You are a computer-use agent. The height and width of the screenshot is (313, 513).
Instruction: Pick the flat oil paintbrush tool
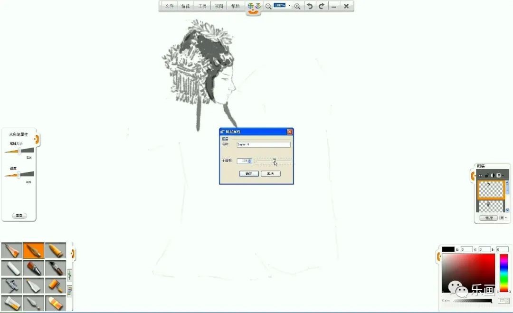[34, 268]
